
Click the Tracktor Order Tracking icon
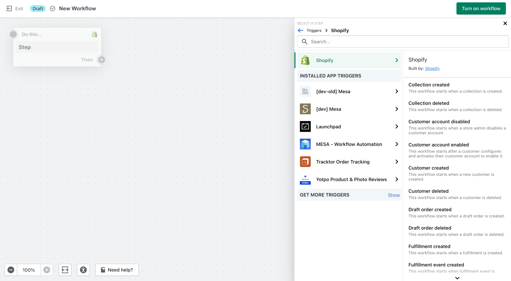coord(305,161)
